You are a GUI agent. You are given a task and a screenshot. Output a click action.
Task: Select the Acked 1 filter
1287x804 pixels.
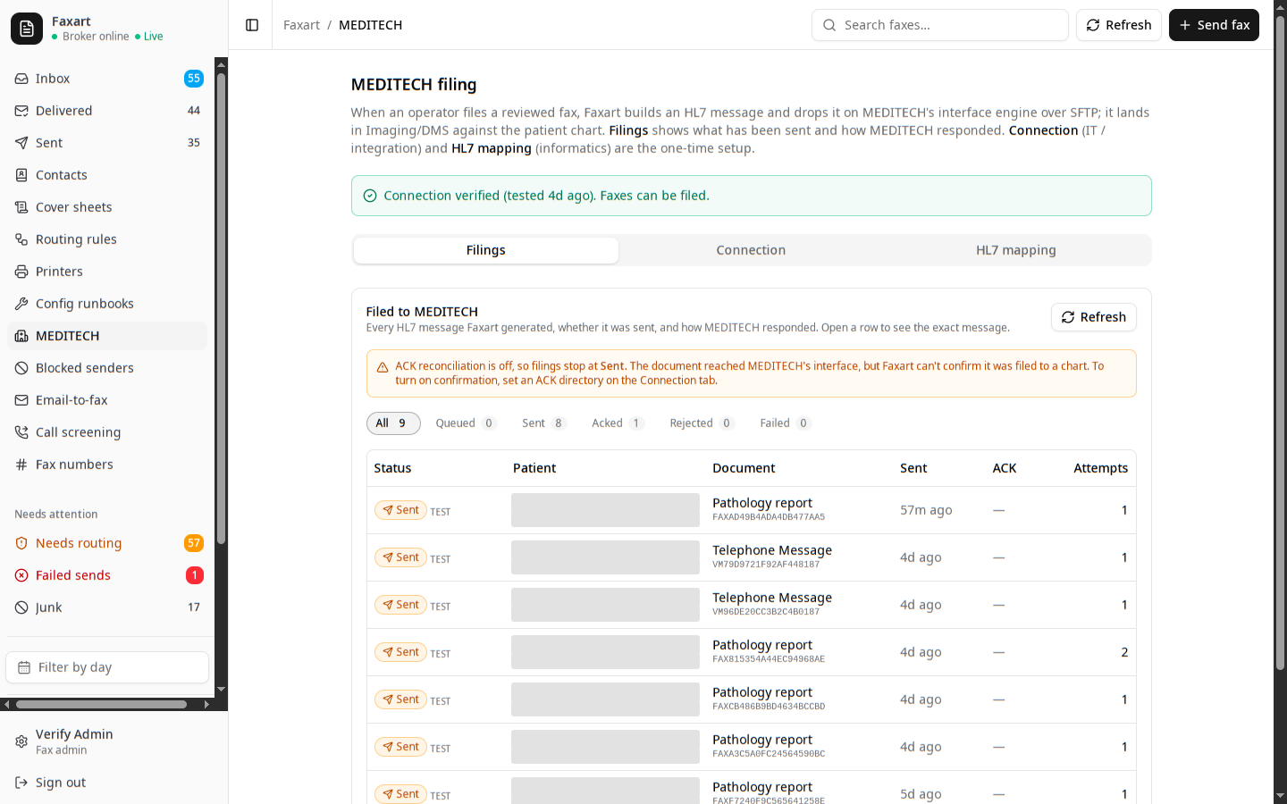(x=618, y=423)
